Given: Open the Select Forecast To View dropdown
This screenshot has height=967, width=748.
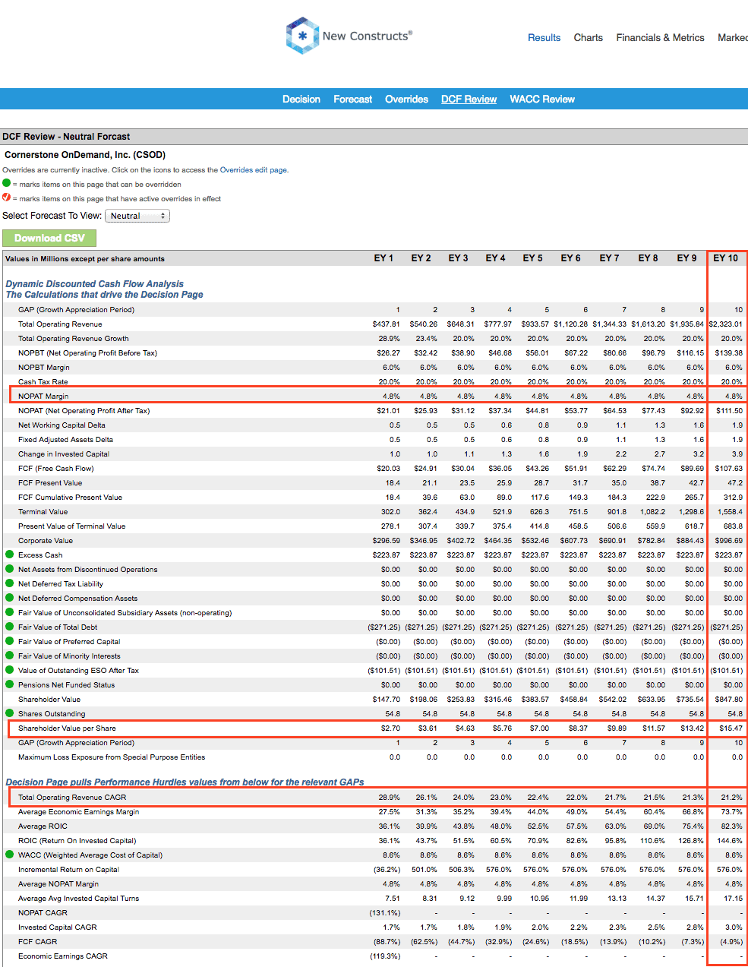Looking at the screenshot, I should 137,216.
